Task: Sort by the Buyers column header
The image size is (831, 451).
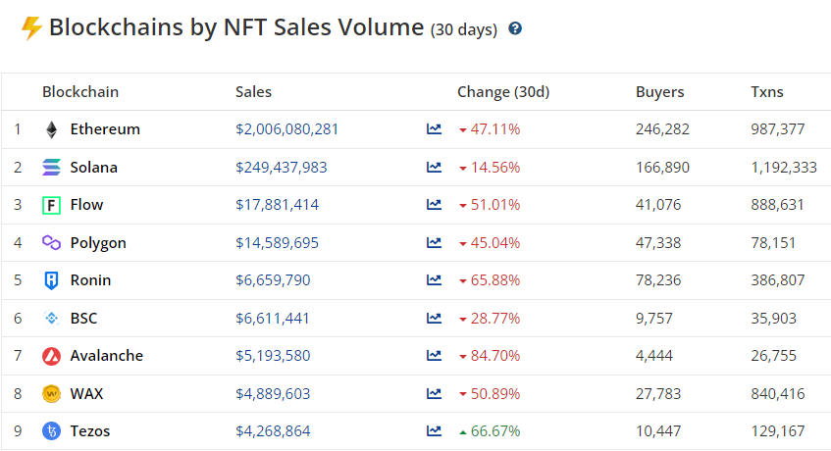Action: pos(659,92)
